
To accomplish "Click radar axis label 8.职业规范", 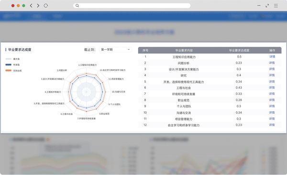I will click(104, 114).
